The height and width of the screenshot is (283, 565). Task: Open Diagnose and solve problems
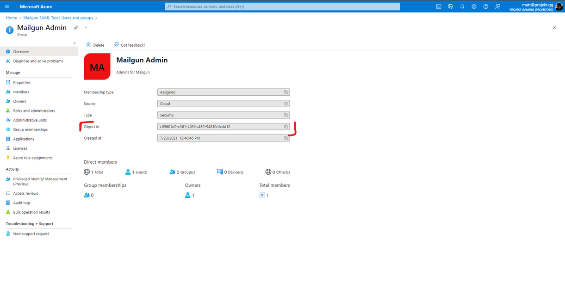point(39,61)
